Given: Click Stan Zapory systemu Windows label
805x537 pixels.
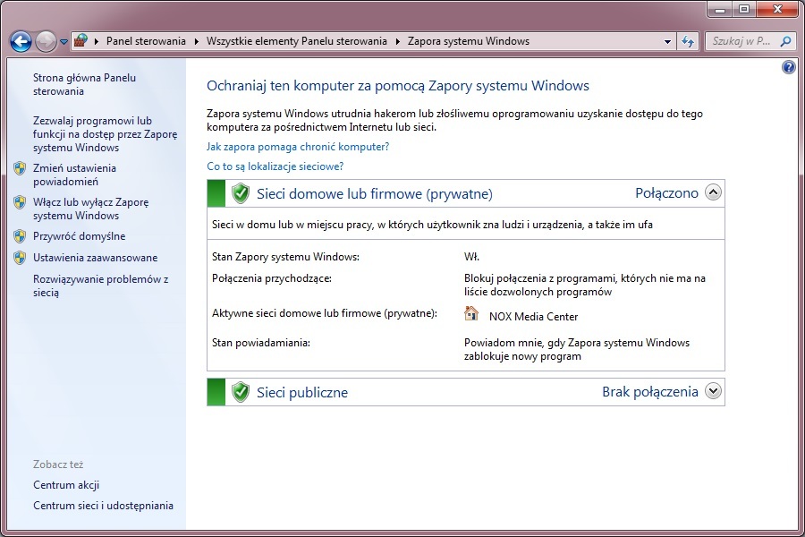Looking at the screenshot, I should point(285,257).
